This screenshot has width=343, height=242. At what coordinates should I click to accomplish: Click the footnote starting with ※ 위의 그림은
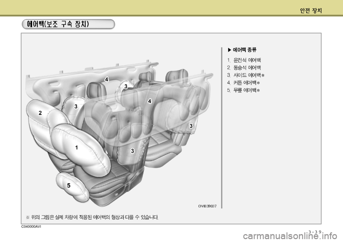92,217
